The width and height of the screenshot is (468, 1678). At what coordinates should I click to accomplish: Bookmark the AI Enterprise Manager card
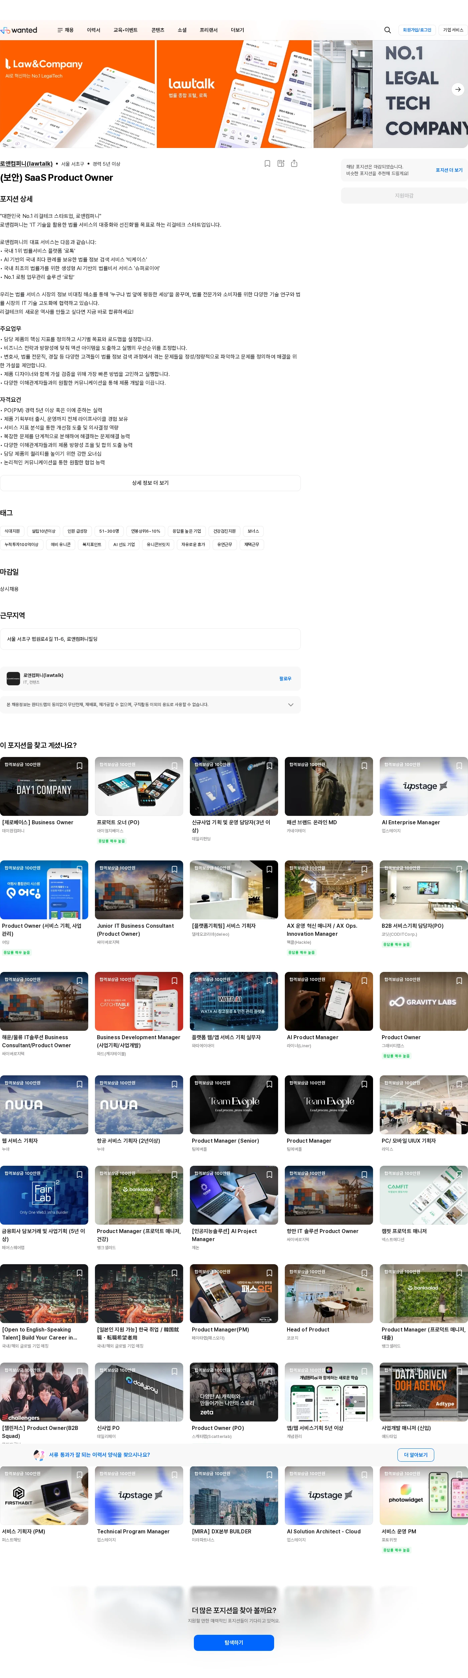pyautogui.click(x=459, y=766)
